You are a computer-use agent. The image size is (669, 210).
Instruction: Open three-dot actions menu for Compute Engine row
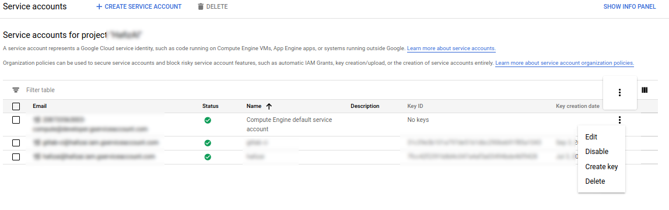pyautogui.click(x=619, y=120)
